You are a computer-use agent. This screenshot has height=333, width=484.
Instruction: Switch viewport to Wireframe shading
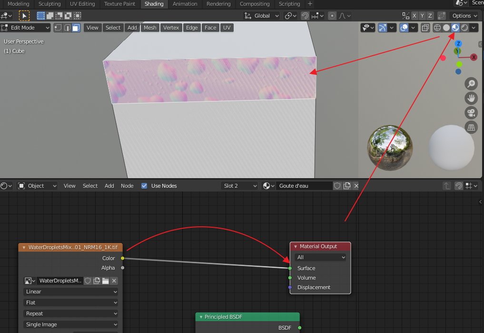click(437, 28)
